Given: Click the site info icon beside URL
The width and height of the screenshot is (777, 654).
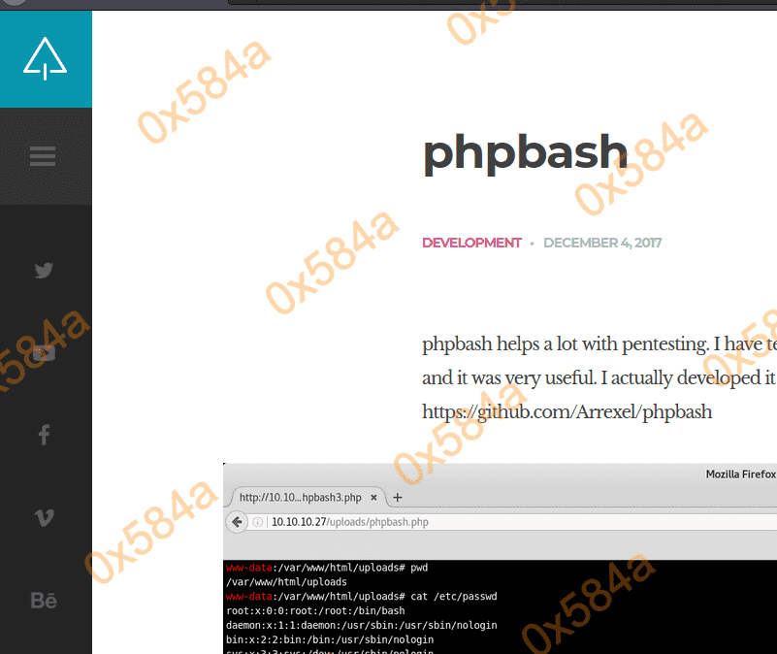Looking at the screenshot, I should [259, 522].
